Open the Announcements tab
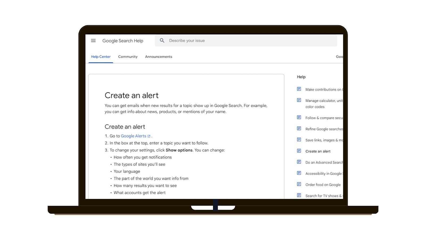The image size is (426, 240). (158, 57)
